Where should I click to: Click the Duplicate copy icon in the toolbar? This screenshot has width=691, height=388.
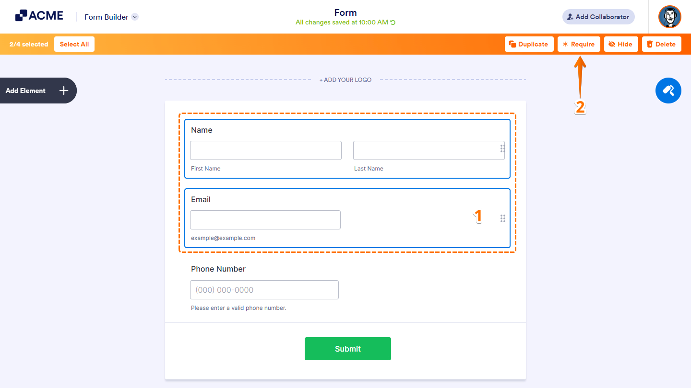pyautogui.click(x=512, y=44)
